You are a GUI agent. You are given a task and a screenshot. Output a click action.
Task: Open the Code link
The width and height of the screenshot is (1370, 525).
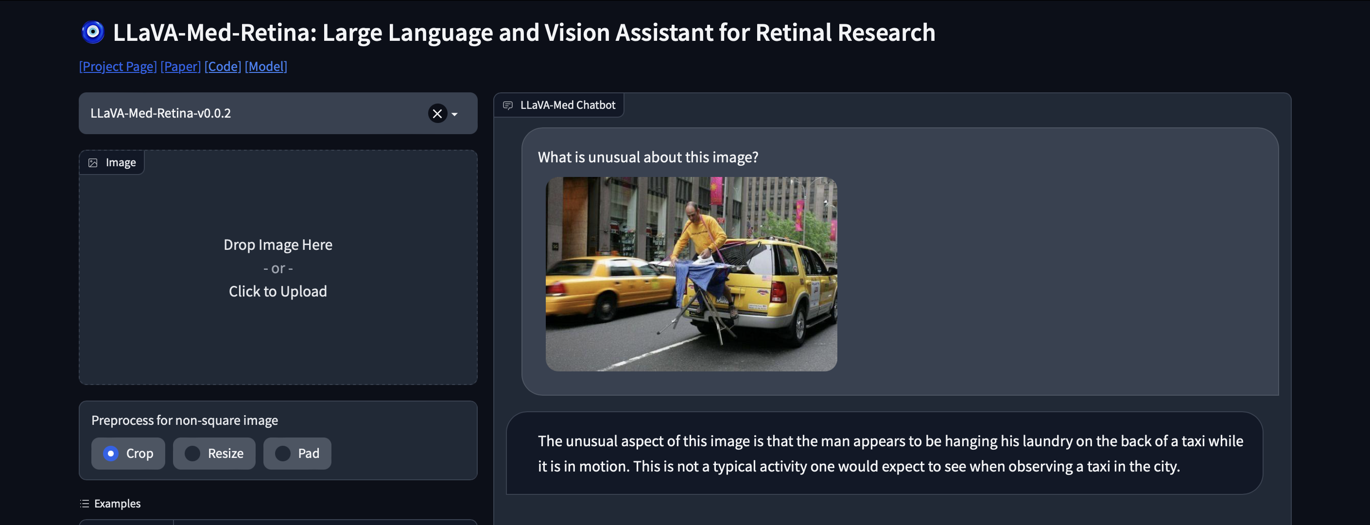point(223,67)
